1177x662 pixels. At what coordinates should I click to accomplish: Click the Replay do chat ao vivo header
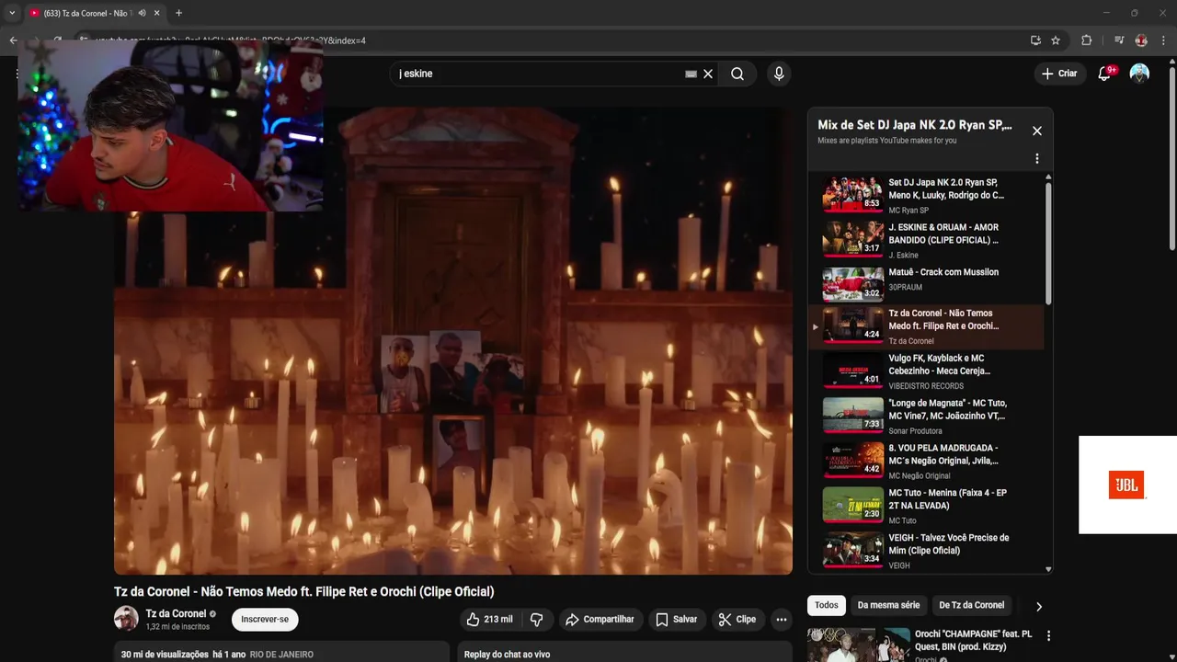pyautogui.click(x=507, y=655)
